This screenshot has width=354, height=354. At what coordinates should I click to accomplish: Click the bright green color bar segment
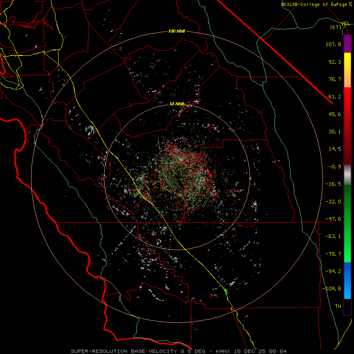click(347, 223)
